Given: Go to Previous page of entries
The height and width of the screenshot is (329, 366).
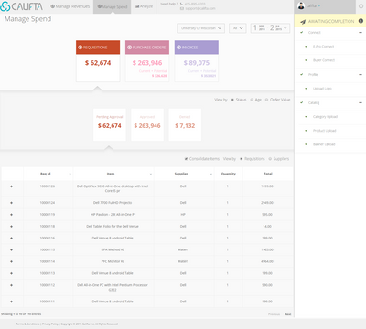Looking at the screenshot, I should coord(274,314).
